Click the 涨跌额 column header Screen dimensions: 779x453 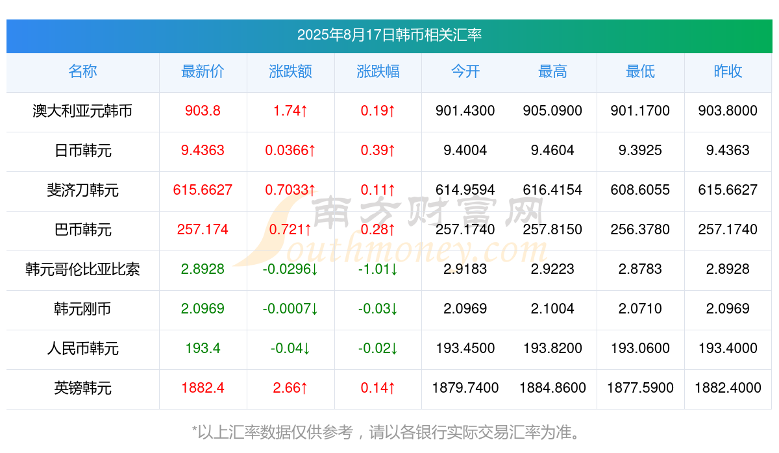(x=290, y=71)
